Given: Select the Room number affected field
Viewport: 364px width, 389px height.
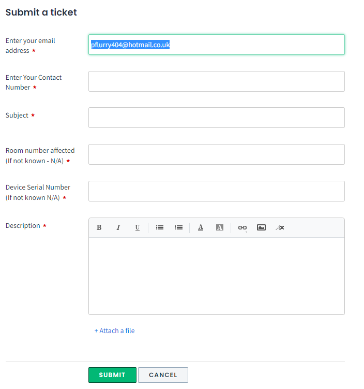Looking at the screenshot, I should [x=217, y=154].
